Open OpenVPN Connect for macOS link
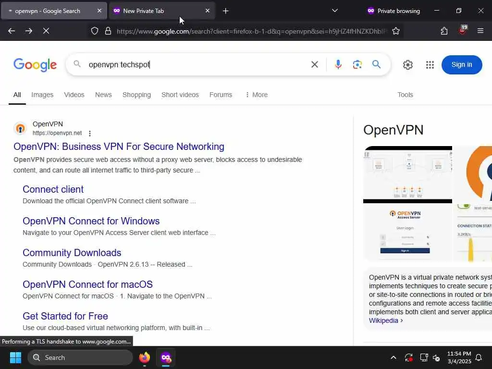 [87, 284]
